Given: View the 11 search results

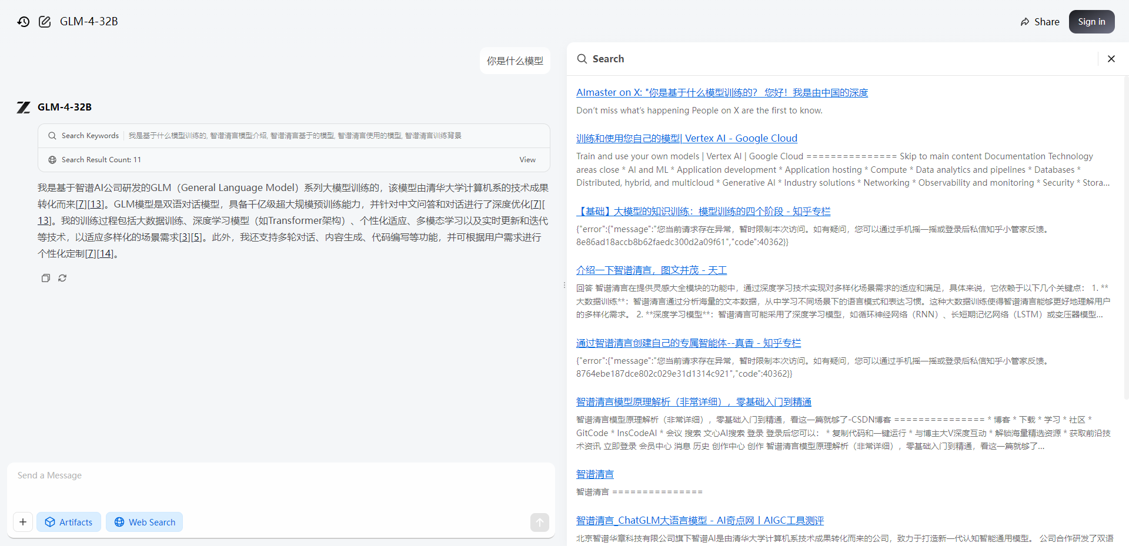Looking at the screenshot, I should pos(527,160).
